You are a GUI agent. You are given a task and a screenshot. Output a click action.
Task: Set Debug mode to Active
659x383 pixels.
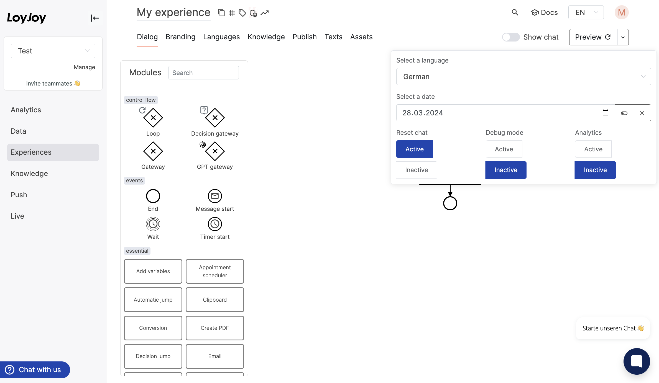pos(504,149)
